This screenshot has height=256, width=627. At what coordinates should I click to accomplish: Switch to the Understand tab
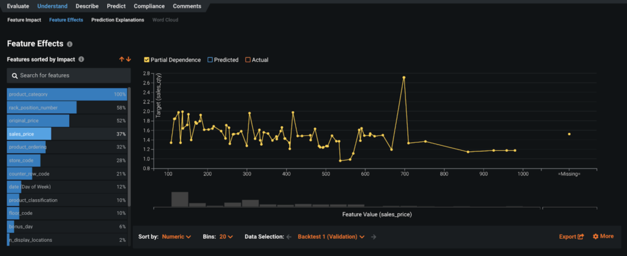coord(53,6)
